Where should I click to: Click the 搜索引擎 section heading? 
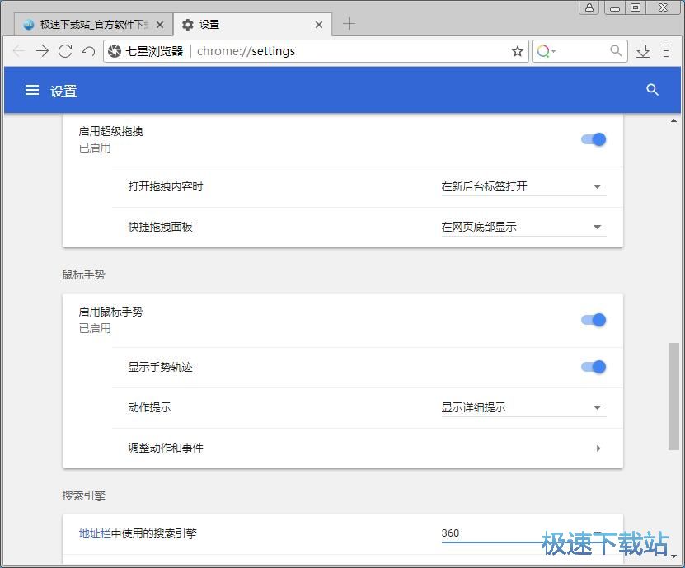click(83, 495)
